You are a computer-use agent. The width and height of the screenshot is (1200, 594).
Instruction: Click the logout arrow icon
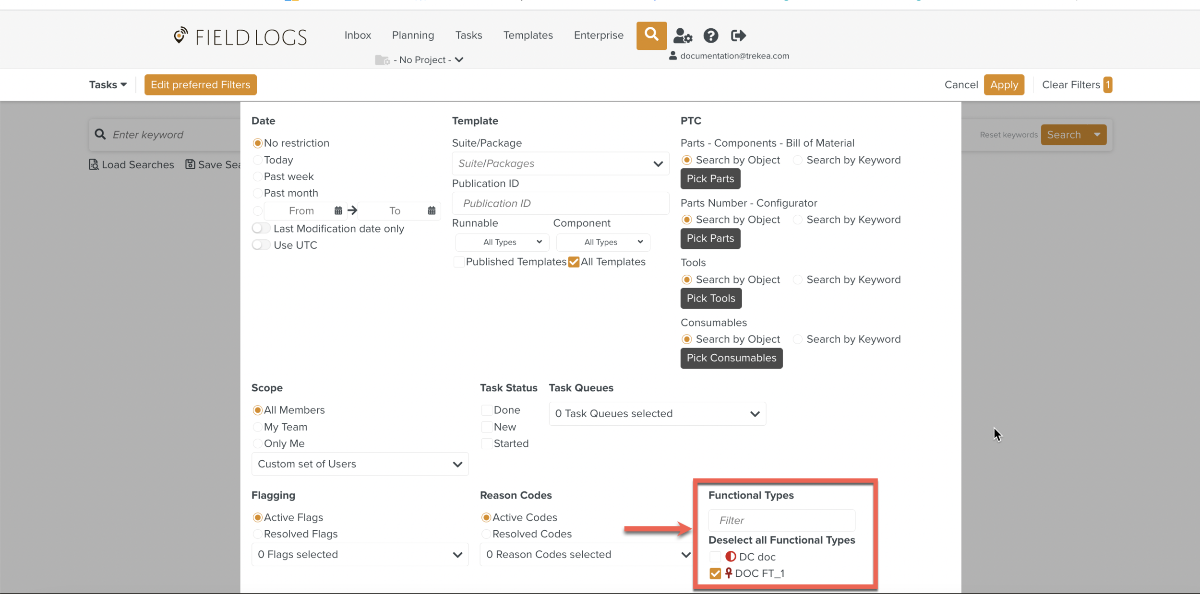click(738, 35)
